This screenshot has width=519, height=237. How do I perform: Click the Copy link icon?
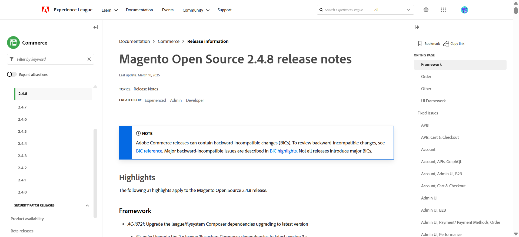click(x=446, y=43)
